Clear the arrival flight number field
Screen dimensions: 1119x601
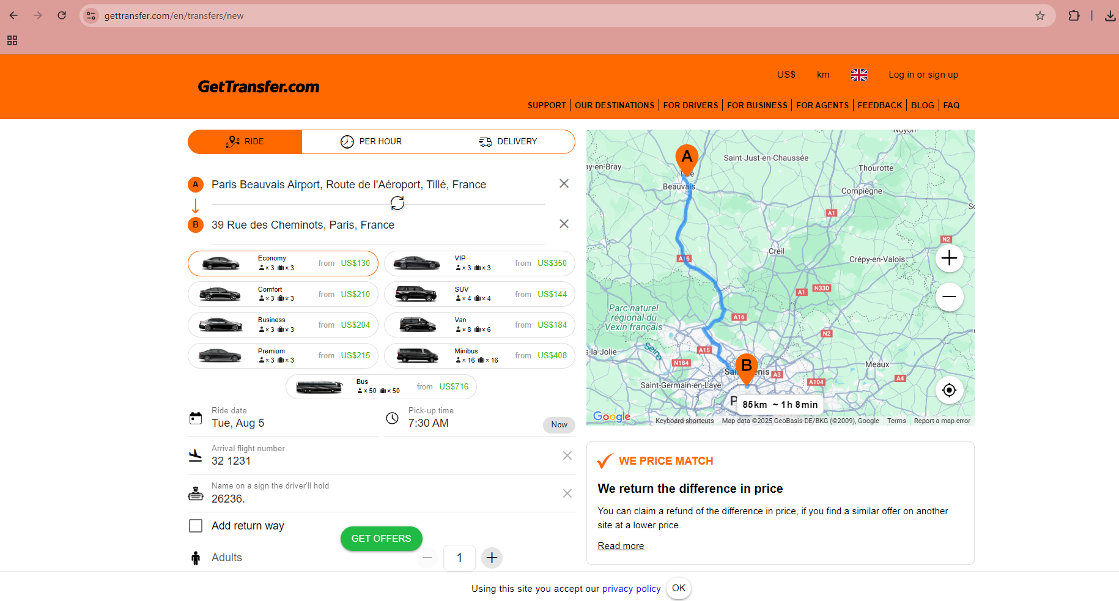567,455
